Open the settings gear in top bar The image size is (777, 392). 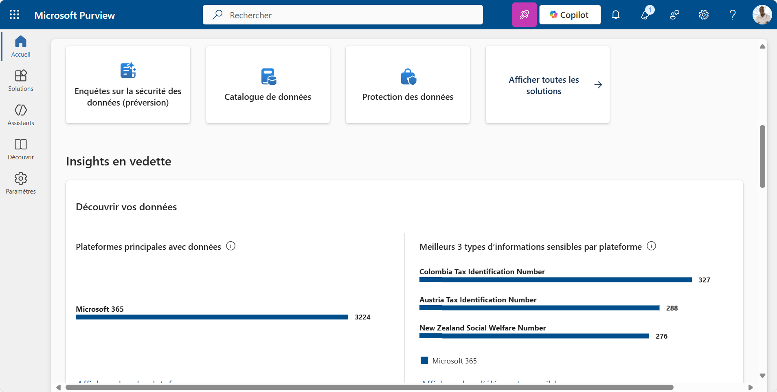(x=704, y=15)
